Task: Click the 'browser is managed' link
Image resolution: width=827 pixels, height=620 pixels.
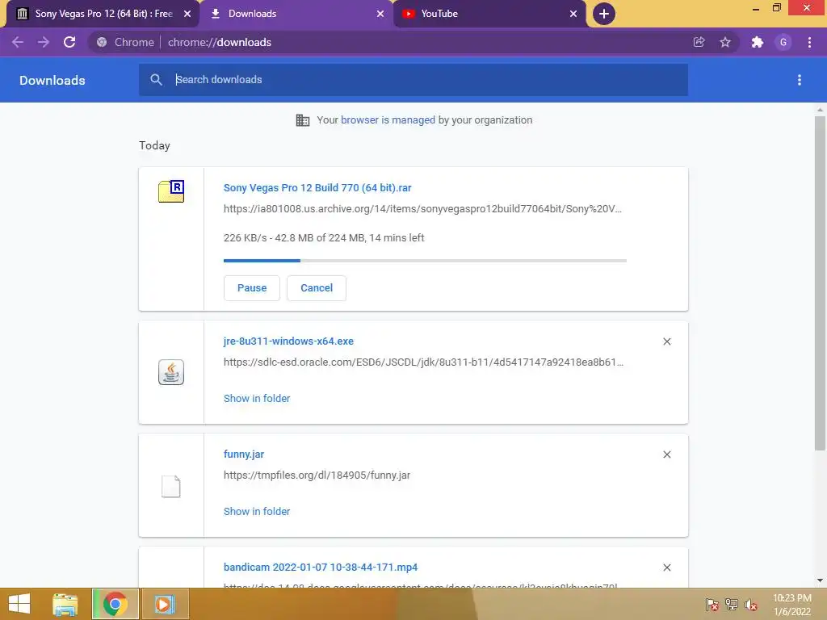Action: tap(388, 119)
